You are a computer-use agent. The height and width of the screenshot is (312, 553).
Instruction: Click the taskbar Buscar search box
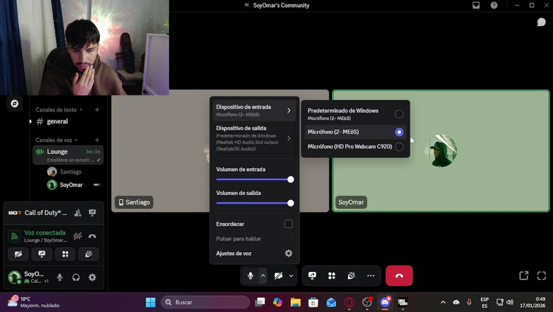205,302
